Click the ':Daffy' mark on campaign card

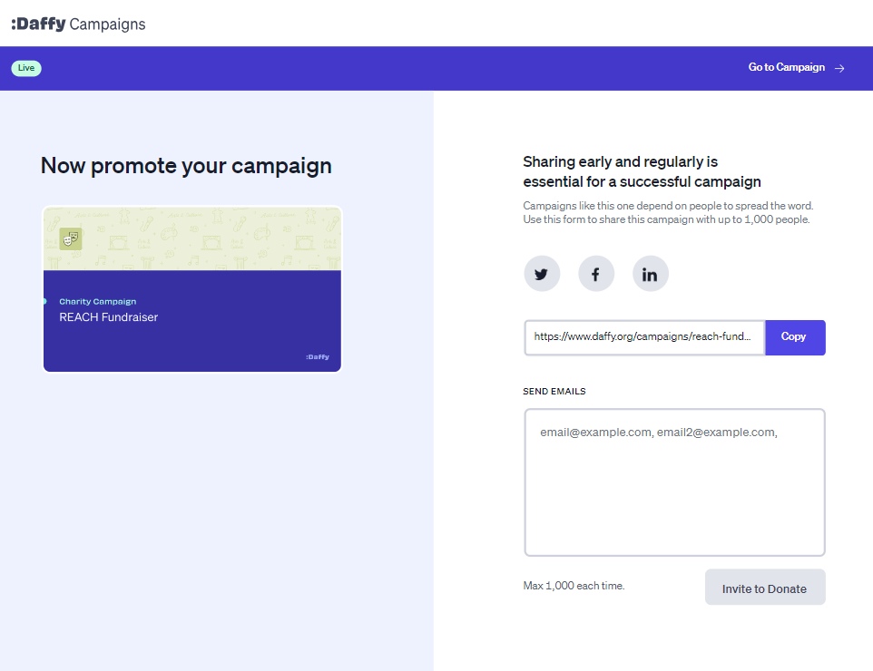click(x=318, y=357)
